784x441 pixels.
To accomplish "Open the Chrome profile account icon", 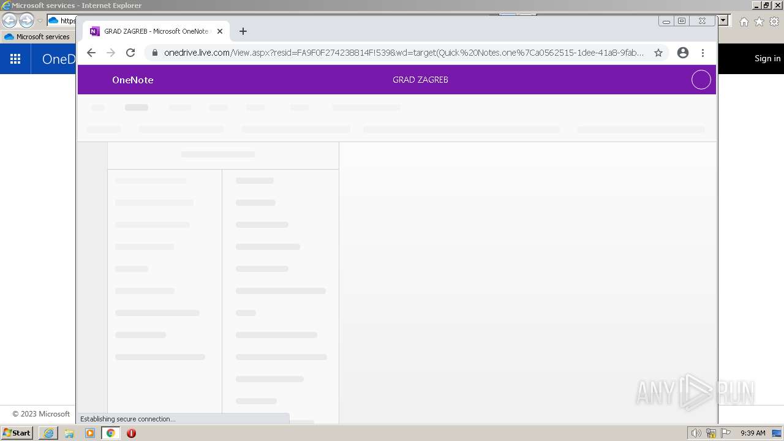I will click(x=683, y=53).
